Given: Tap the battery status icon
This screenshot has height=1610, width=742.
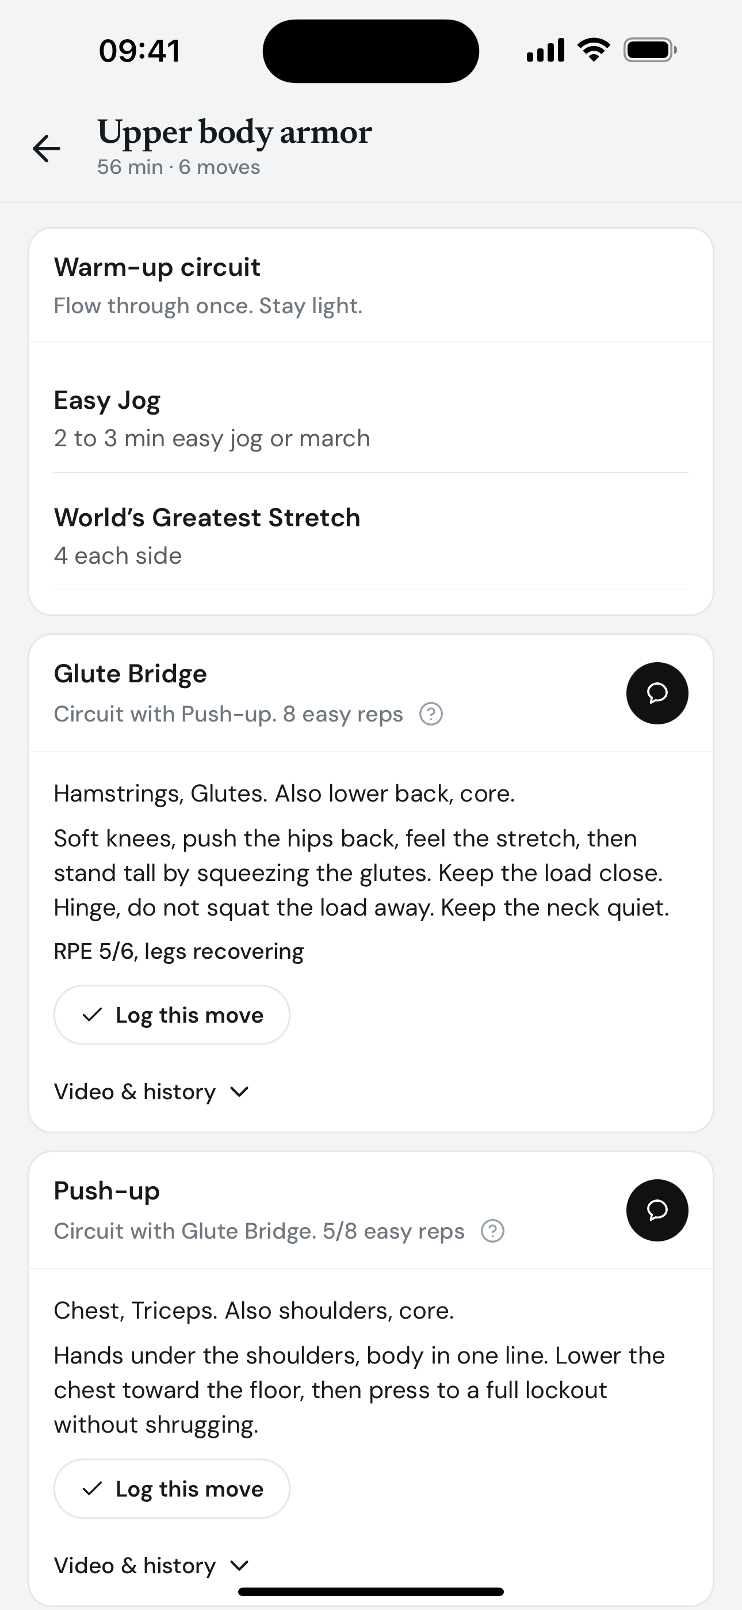Looking at the screenshot, I should (x=650, y=50).
